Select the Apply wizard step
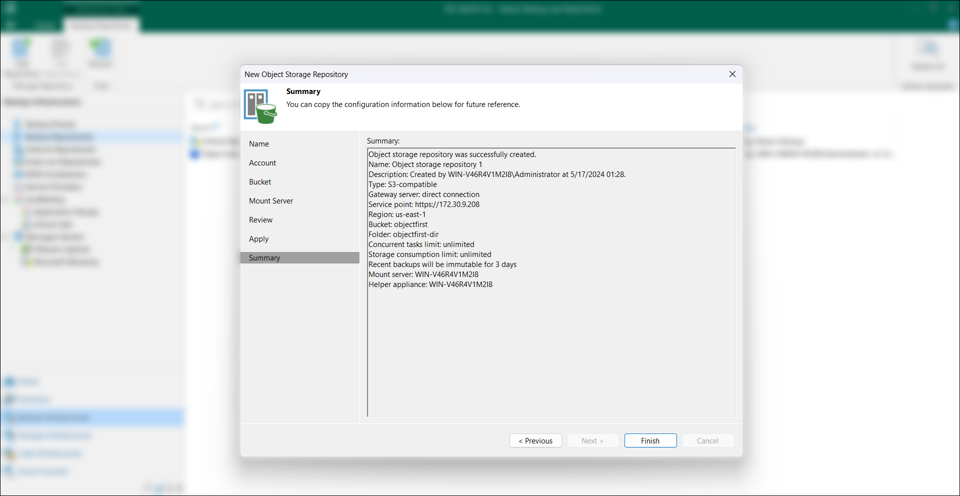The height and width of the screenshot is (496, 960). click(x=258, y=239)
